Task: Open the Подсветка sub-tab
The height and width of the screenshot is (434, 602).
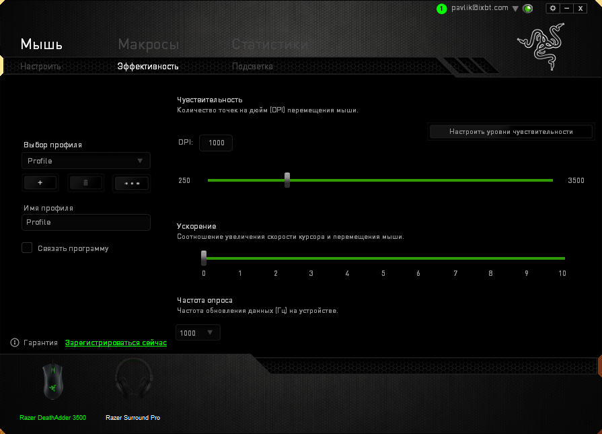Action: (252, 67)
